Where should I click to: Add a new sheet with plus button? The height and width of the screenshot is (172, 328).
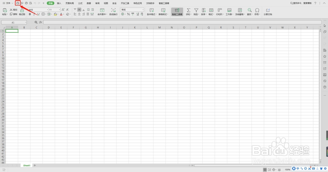(35, 165)
